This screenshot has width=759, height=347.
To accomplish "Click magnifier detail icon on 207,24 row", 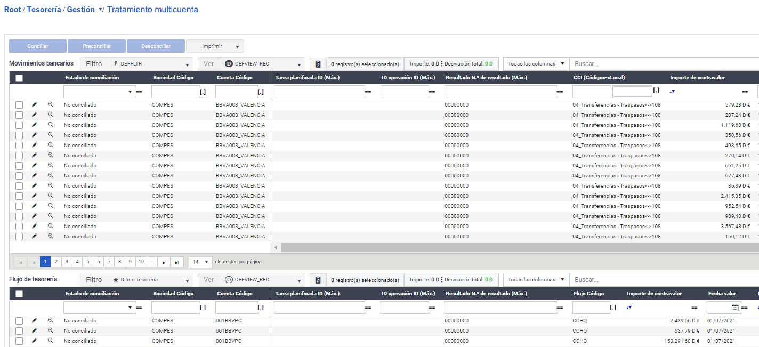I will tap(51, 115).
